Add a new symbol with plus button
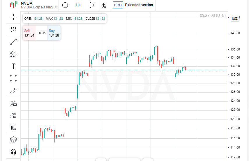 (65, 5)
